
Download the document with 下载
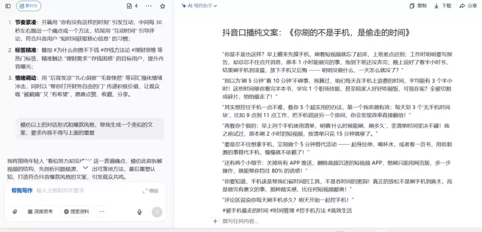click(x=443, y=6)
